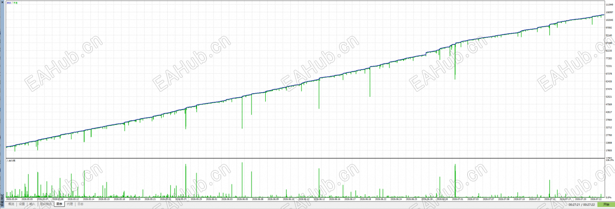Open the overview tab at the far left

[11, 204]
